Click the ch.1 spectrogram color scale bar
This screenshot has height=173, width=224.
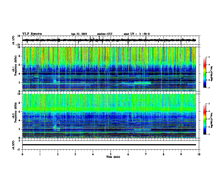(205, 72)
